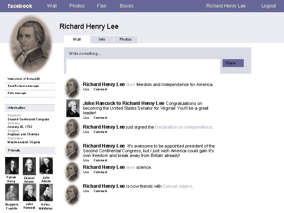Viewport: 284px width, 213px height.
Task: Click the Logout link
Action: click(269, 6)
